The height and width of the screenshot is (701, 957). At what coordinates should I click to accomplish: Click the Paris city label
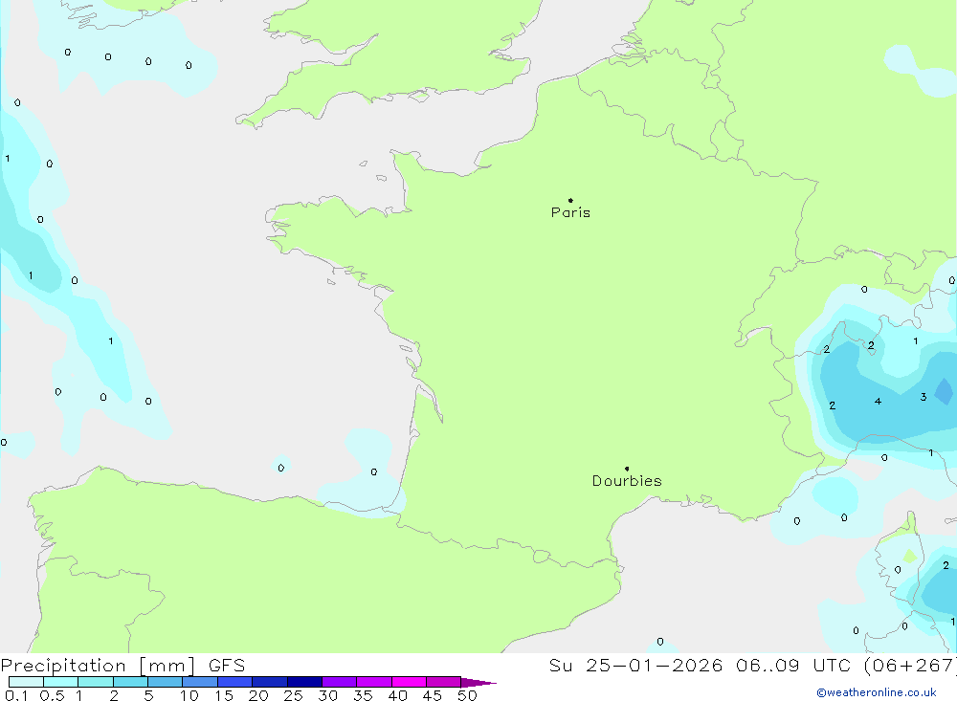tap(570, 212)
